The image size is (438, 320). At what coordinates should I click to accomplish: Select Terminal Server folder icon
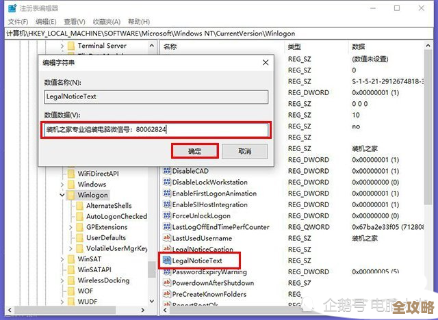(x=71, y=46)
